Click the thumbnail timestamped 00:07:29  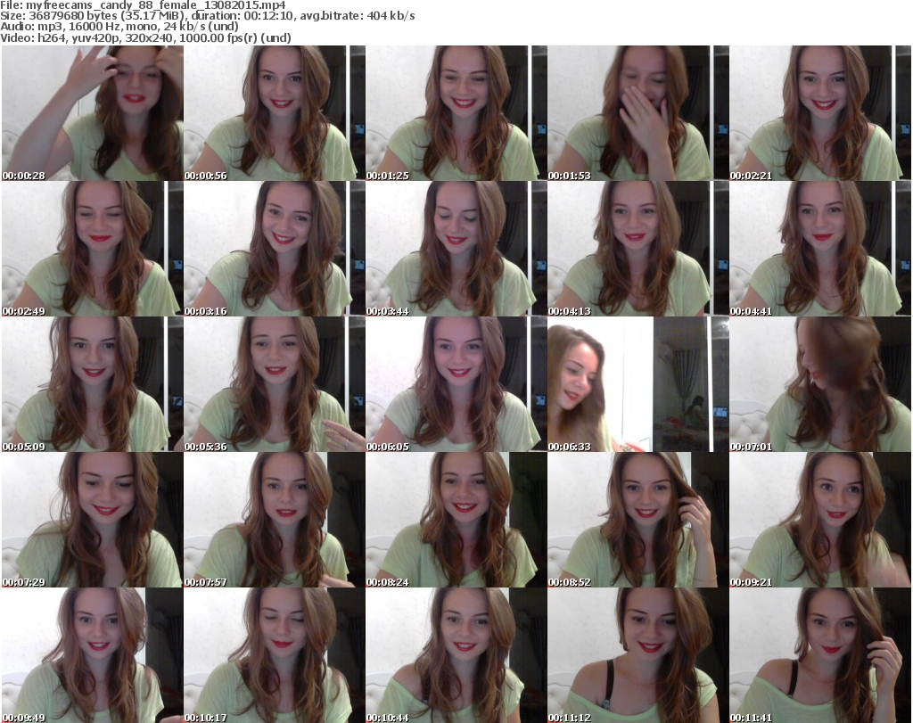[93, 520]
